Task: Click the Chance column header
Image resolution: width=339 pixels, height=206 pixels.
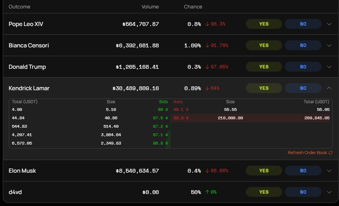Action: pos(193,7)
